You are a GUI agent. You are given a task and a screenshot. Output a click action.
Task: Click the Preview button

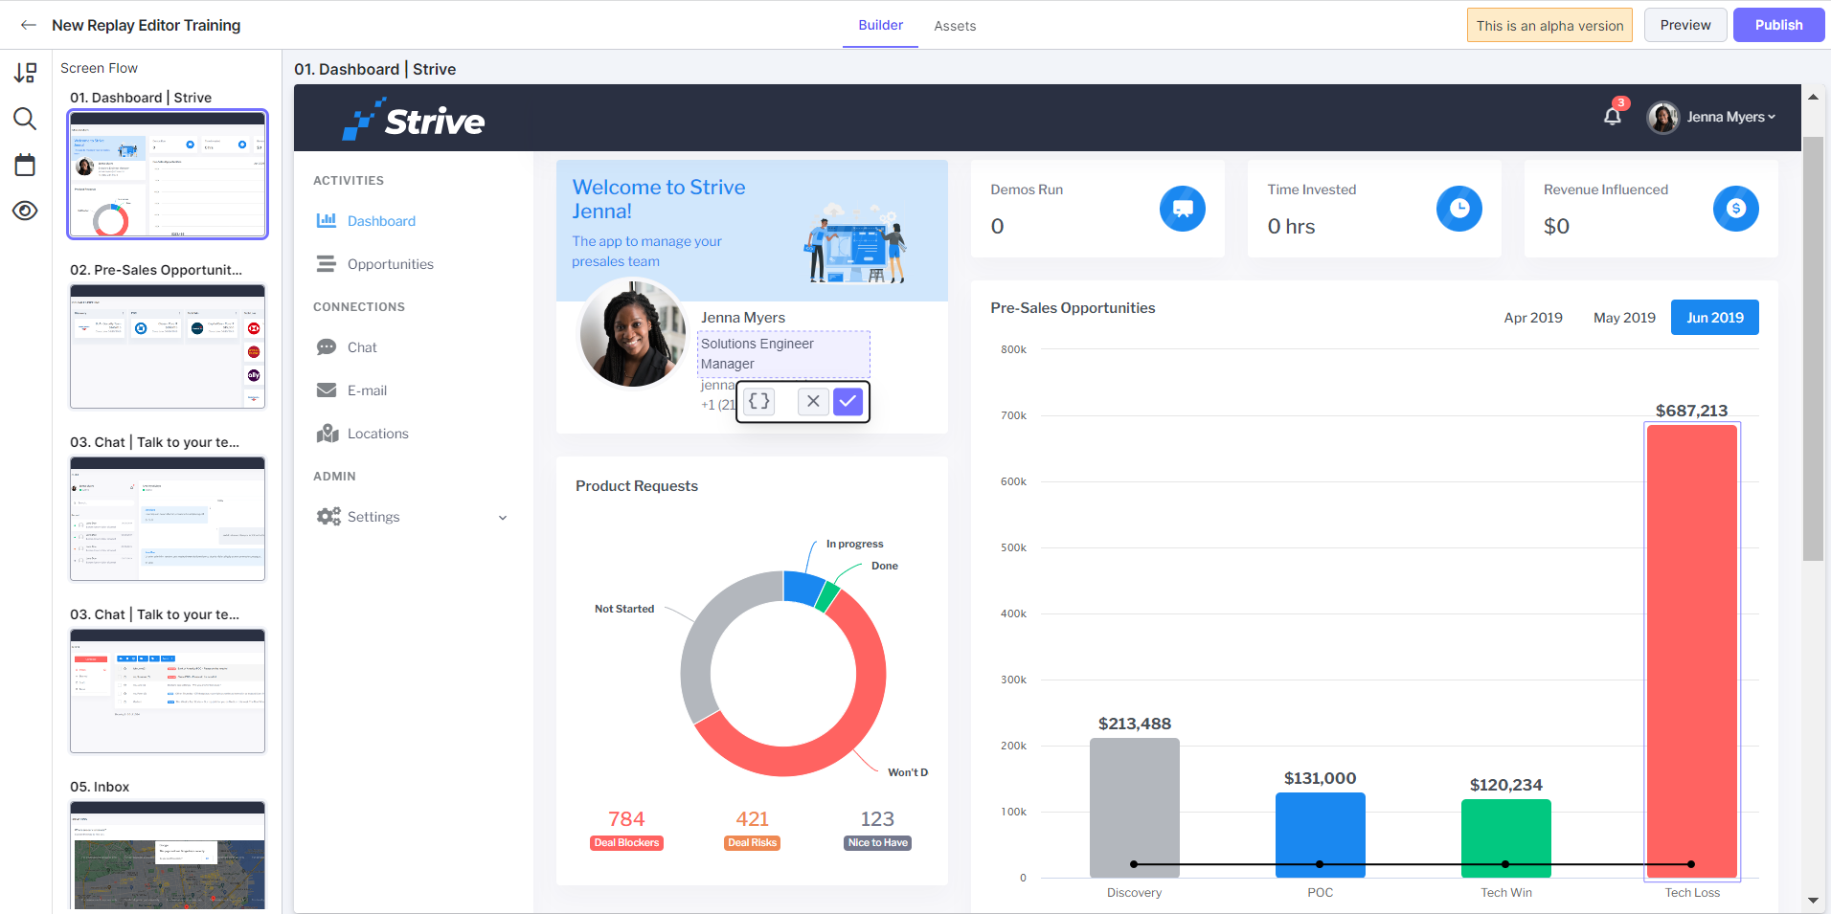point(1685,25)
